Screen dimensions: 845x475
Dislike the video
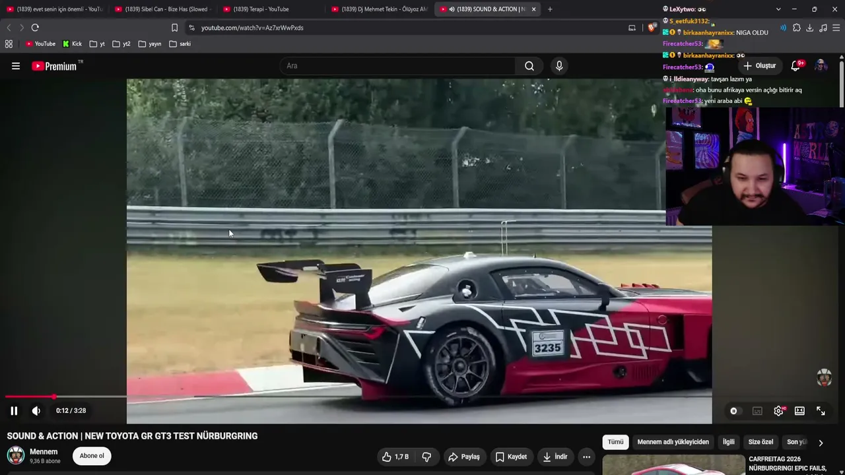[426, 457]
